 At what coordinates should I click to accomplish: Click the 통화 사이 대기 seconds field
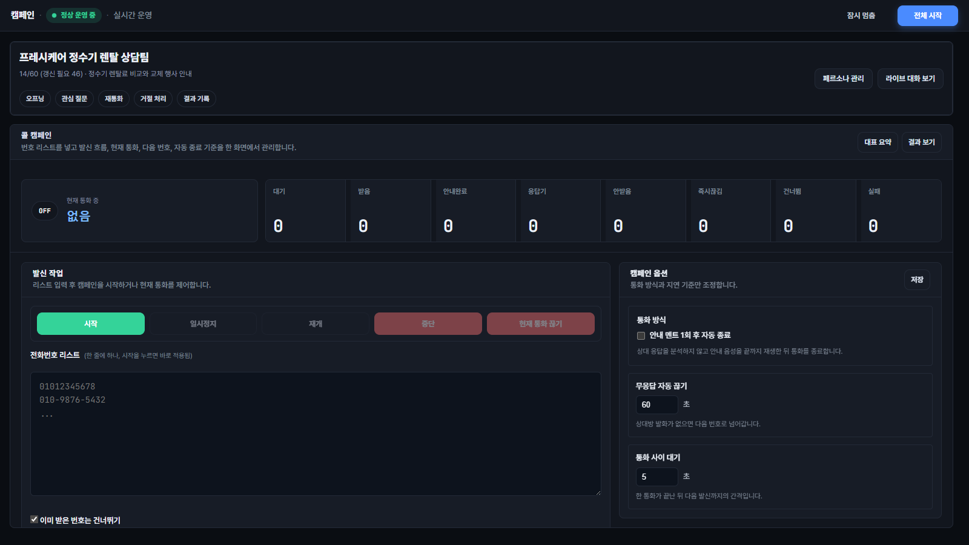(656, 477)
